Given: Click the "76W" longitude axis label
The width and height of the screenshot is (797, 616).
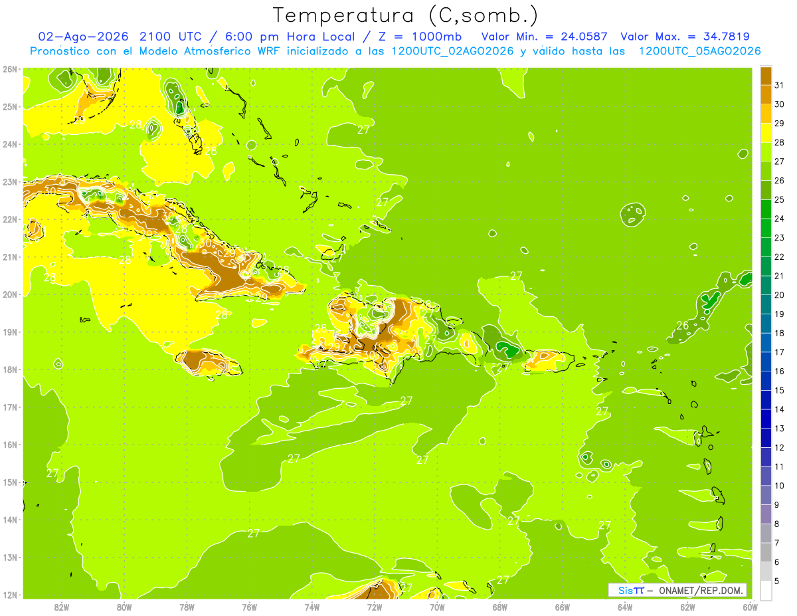Looking at the screenshot, I should [x=250, y=607].
